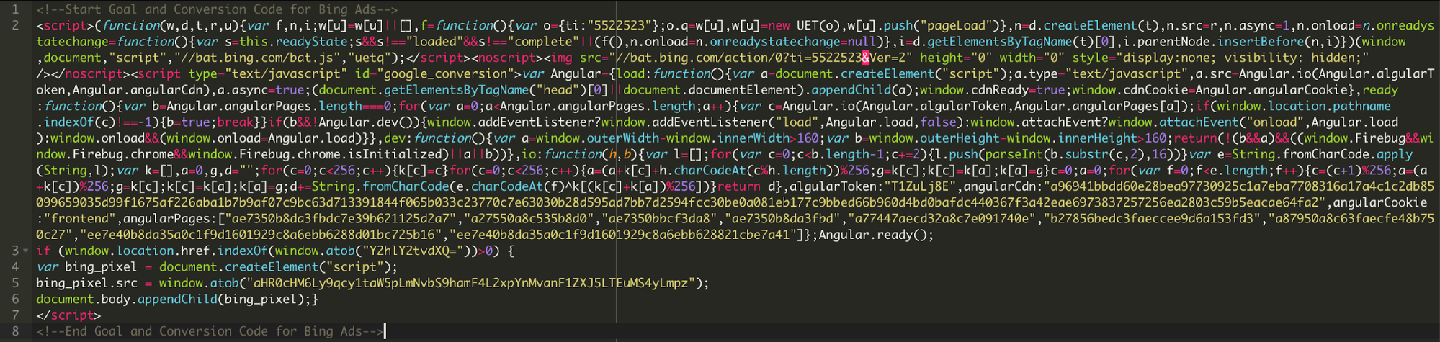Click the "//bat.bing.com/bat.js" string

256,58
